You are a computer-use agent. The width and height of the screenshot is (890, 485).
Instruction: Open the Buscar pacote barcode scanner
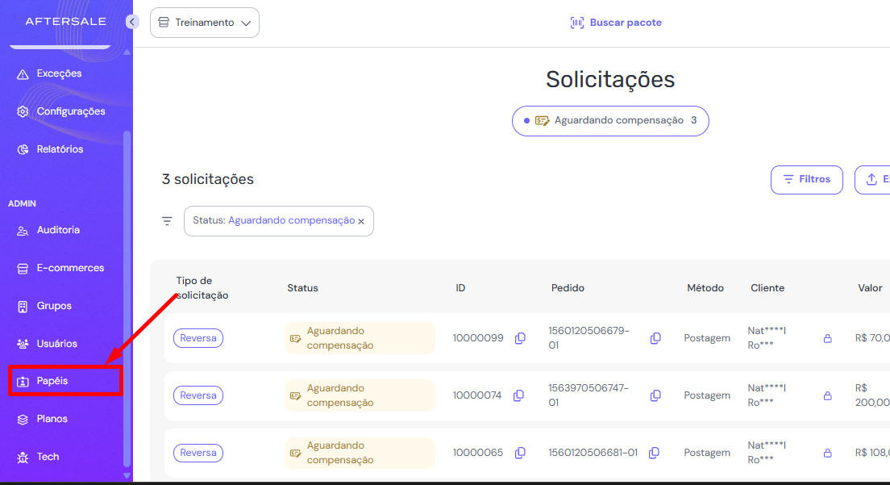[616, 23]
